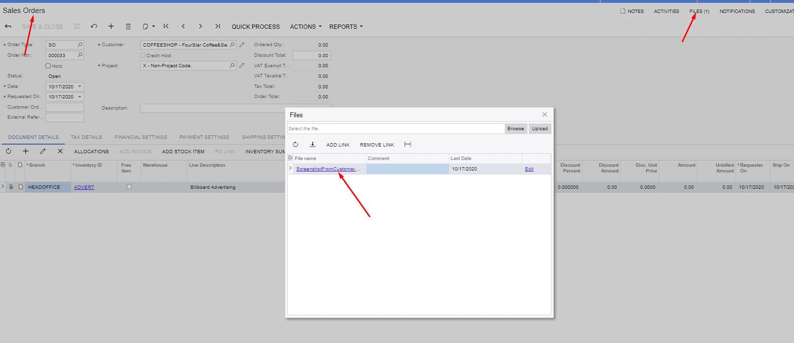Refresh the Files dialog list

295,145
